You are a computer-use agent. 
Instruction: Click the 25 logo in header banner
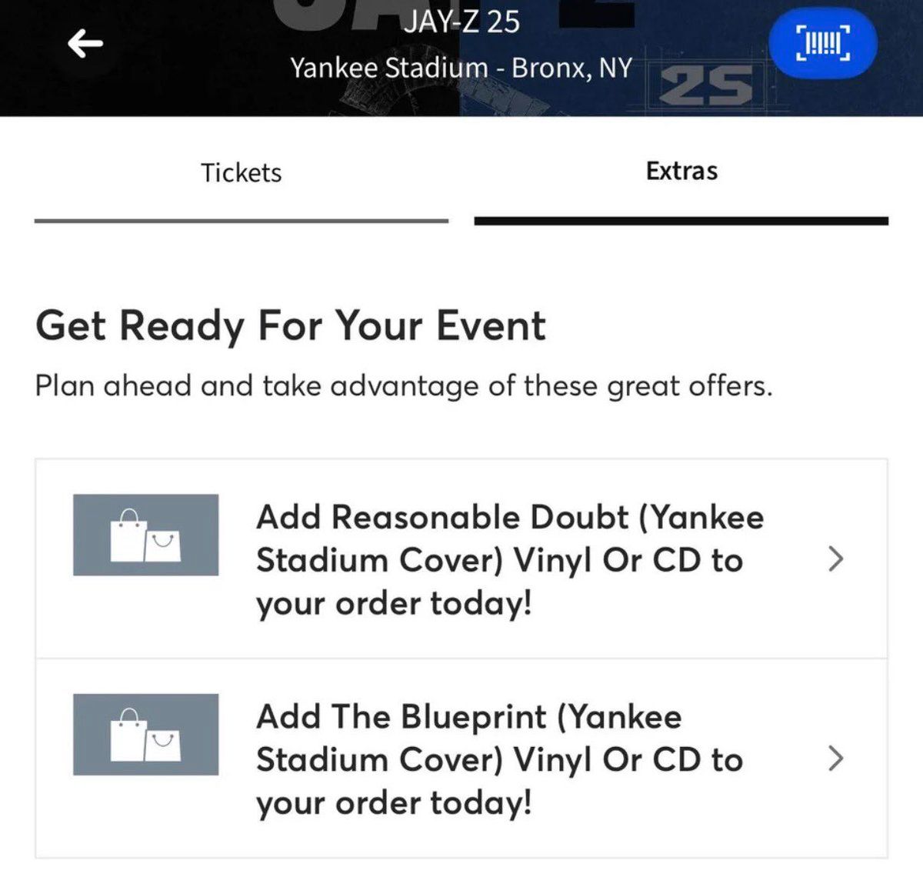point(707,85)
